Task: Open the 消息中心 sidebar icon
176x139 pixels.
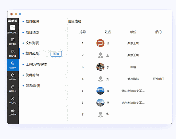Action: click(13, 89)
